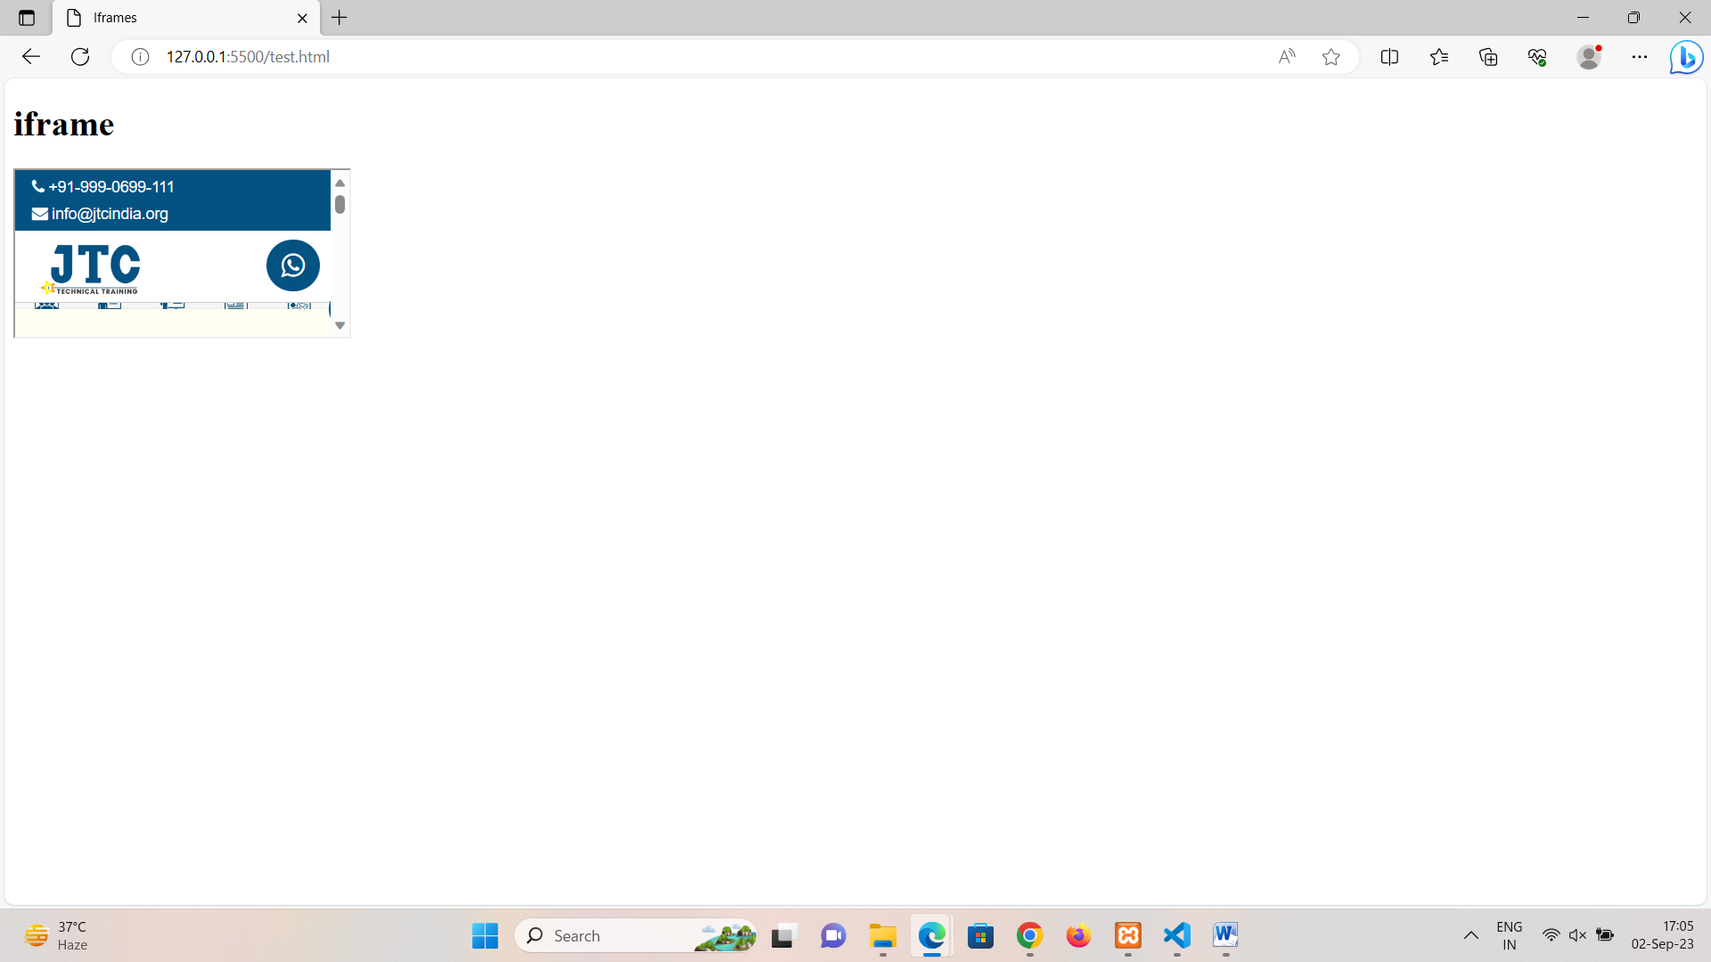Add this page to favorites with the star icon

click(x=1330, y=57)
